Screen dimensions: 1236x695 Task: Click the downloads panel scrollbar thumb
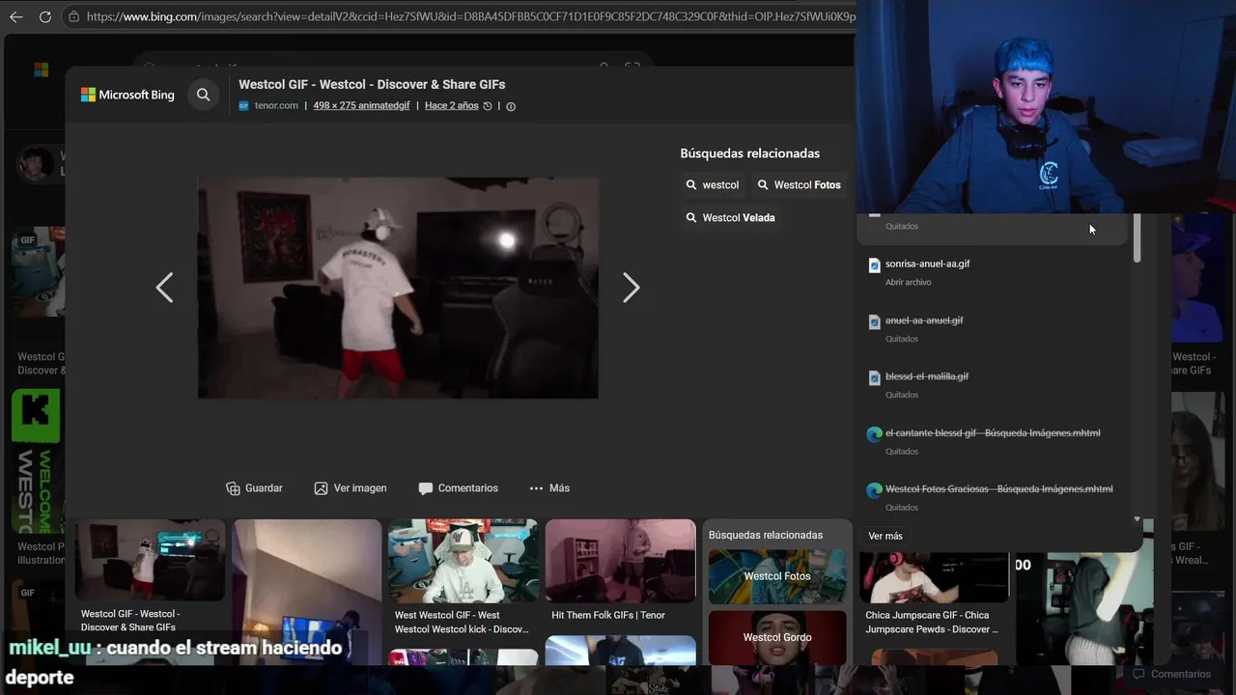(x=1137, y=238)
